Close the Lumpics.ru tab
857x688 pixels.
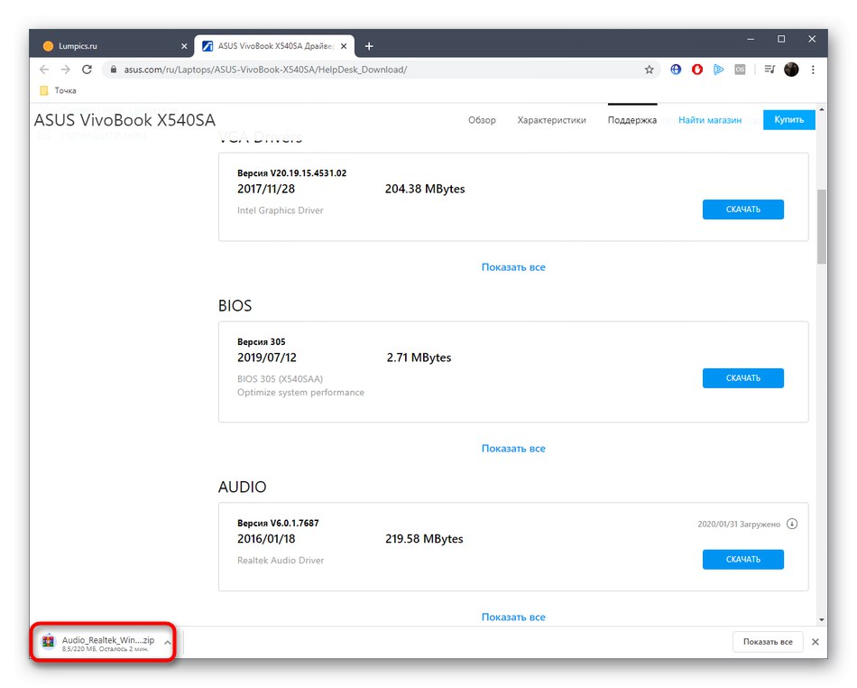click(x=184, y=46)
